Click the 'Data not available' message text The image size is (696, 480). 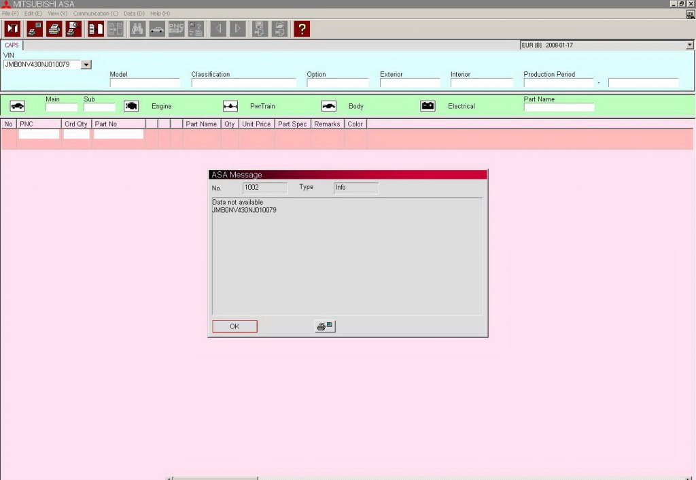click(x=237, y=203)
